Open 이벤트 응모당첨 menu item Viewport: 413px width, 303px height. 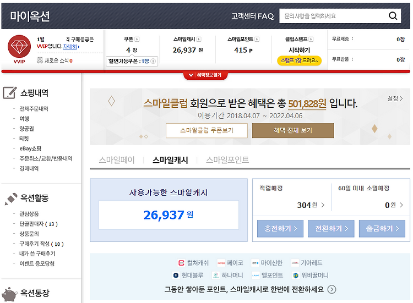pyautogui.click(x=37, y=264)
